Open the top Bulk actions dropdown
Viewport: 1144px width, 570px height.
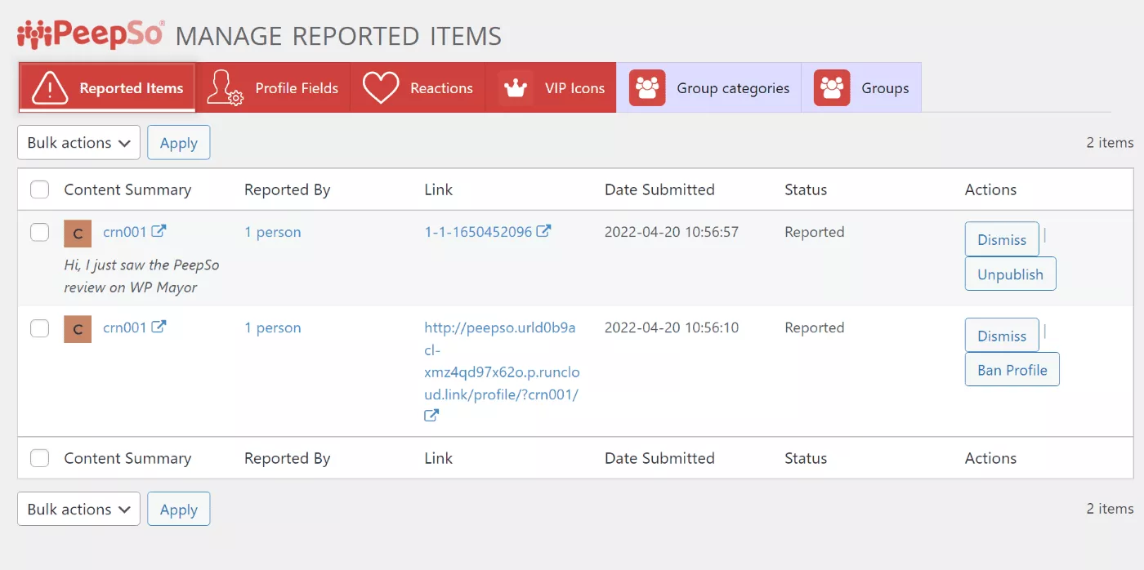(78, 143)
